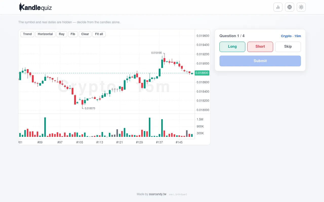Open the ssarcandy.tw link
Image resolution: width=324 pixels, height=202 pixels.
(x=158, y=194)
